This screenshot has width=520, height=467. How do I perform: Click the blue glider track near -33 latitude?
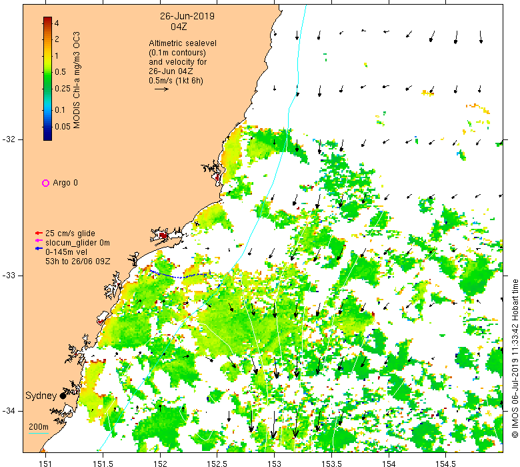click(x=180, y=274)
